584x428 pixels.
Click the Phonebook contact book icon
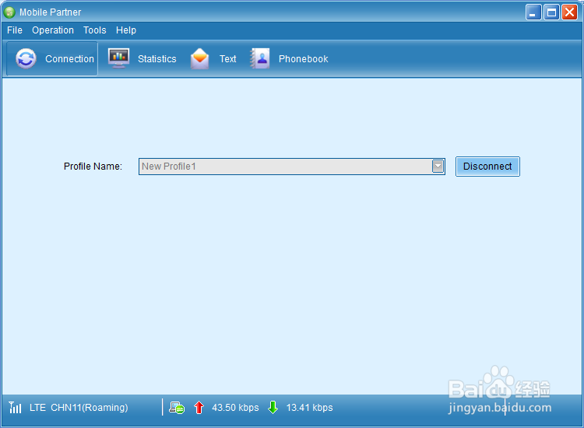[x=259, y=58]
